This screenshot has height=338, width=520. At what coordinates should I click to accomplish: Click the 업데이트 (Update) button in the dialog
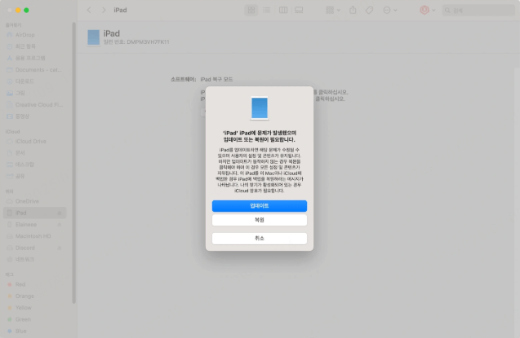260,206
